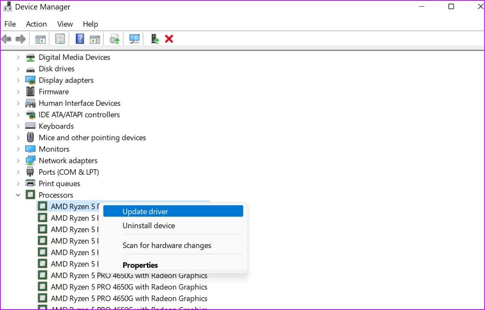The width and height of the screenshot is (485, 310).
Task: Open the Action menu
Action: [x=36, y=24]
